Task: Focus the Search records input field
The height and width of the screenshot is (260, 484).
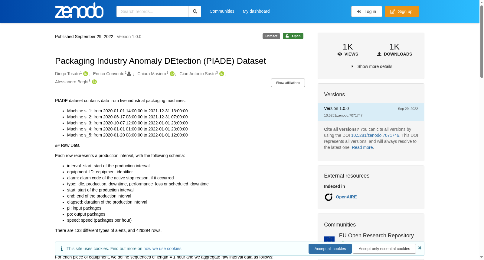Action: click(152, 11)
